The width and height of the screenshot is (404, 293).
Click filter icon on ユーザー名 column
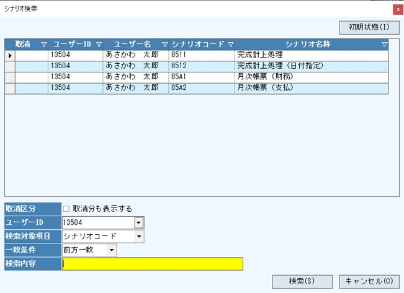[x=164, y=45]
